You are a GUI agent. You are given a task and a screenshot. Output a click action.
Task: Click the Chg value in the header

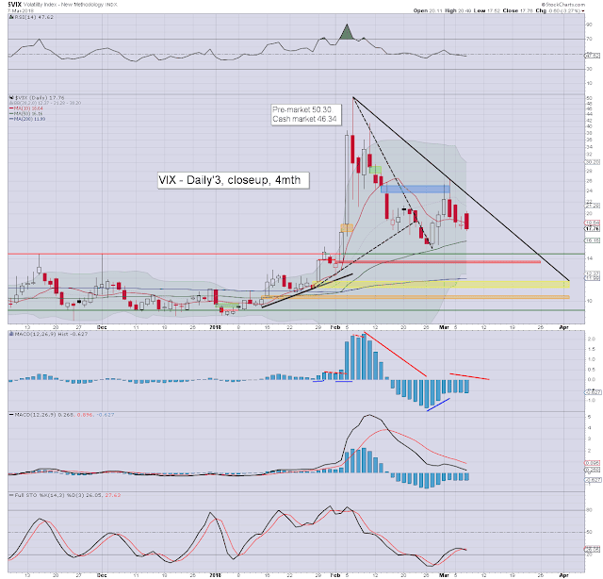[x=564, y=10]
